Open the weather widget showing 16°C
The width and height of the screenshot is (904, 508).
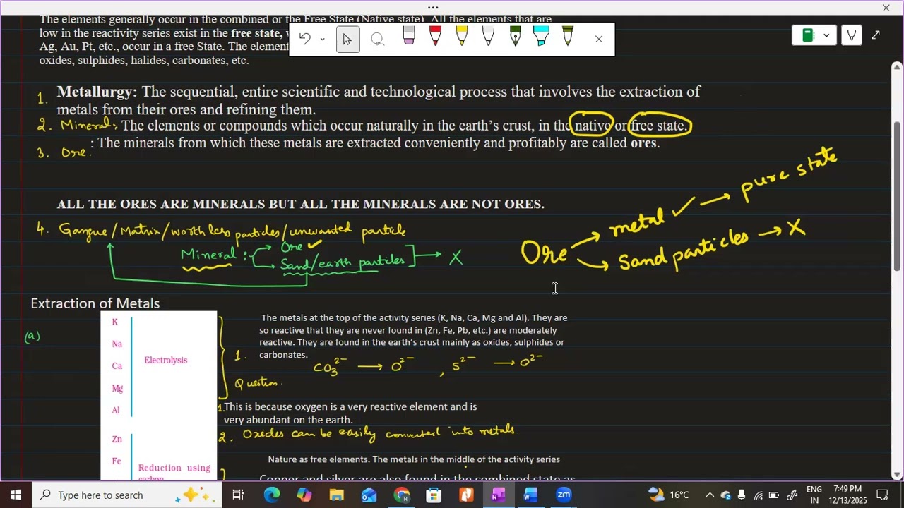[668, 495]
